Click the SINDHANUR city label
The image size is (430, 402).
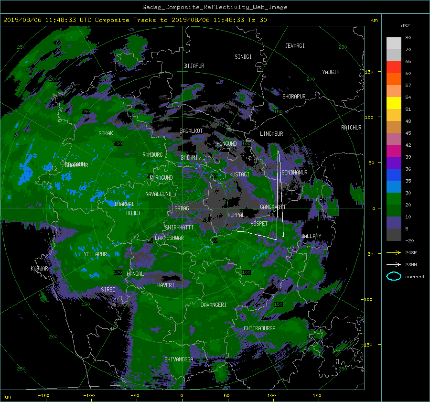[x=294, y=173]
